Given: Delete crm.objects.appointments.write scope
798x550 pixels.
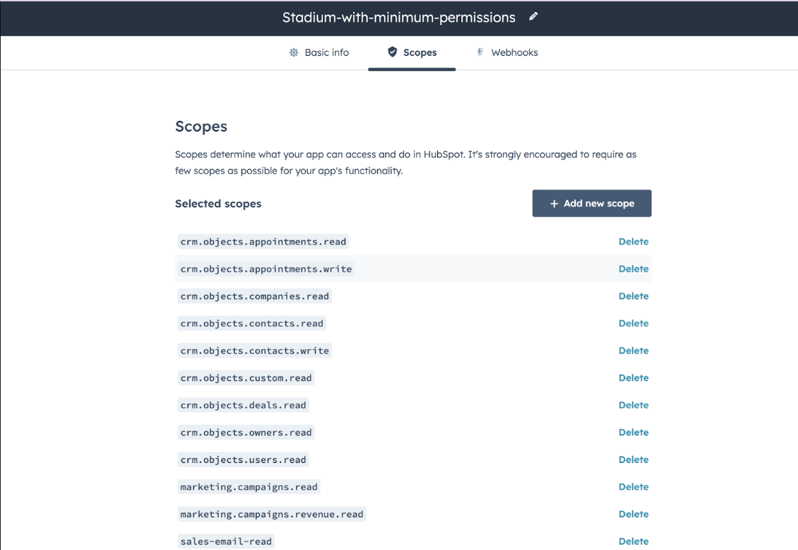Looking at the screenshot, I should pyautogui.click(x=633, y=269).
